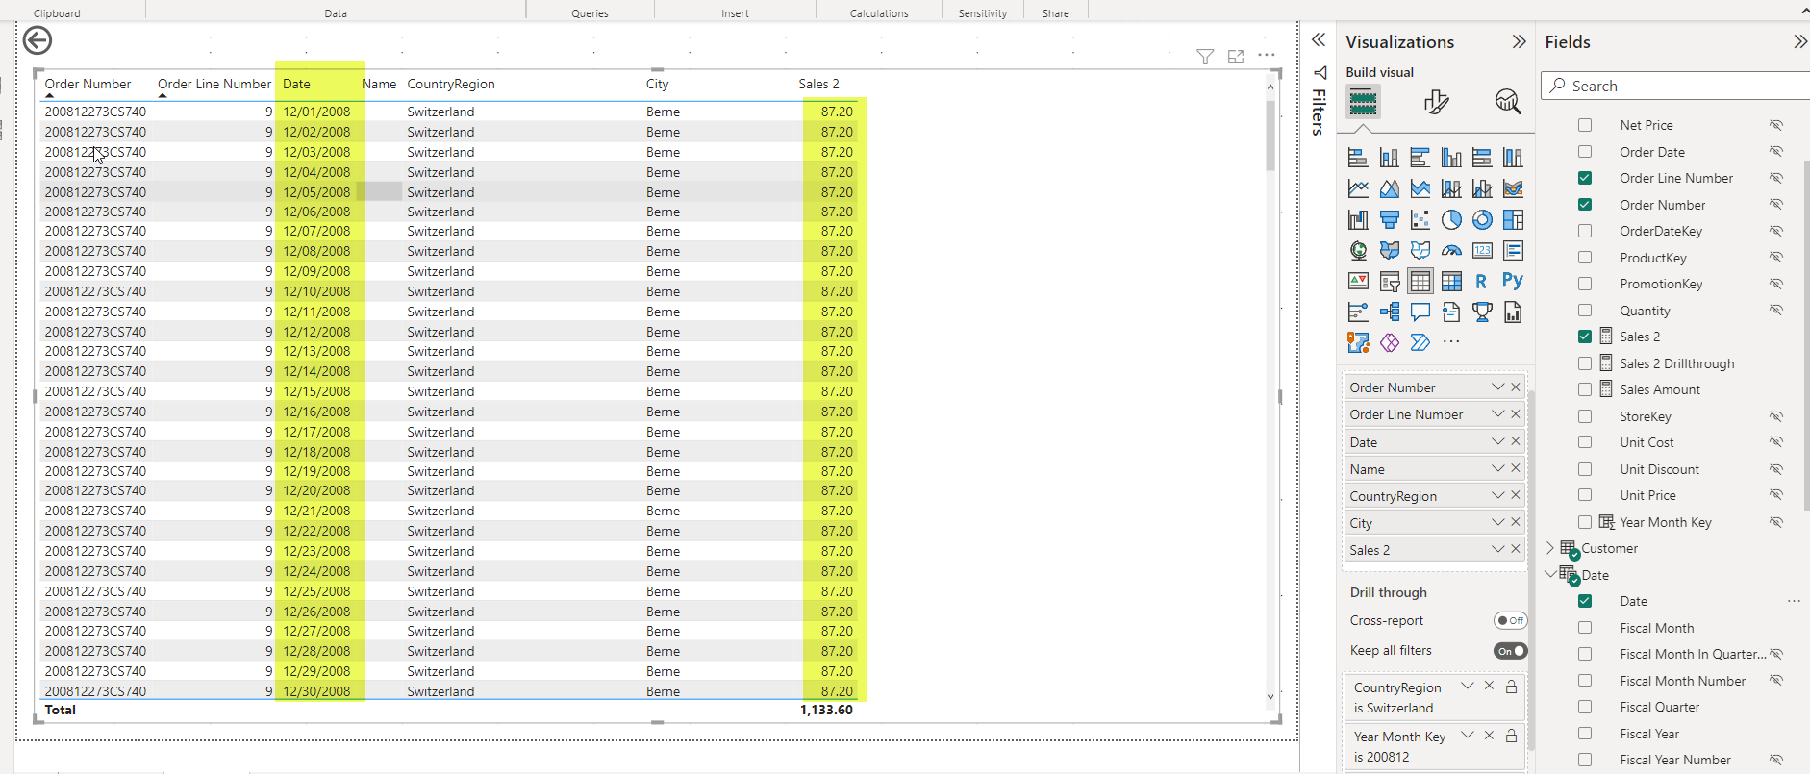Collapse the Visualizations pane
This screenshot has width=1810, height=774.
(1519, 41)
